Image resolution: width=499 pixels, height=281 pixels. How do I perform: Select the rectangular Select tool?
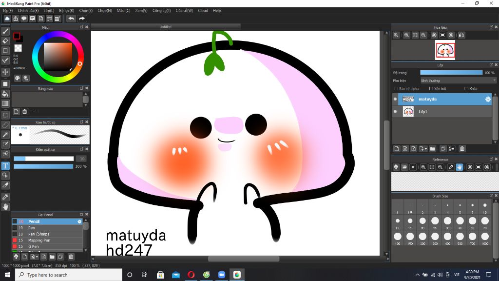[x=5, y=115]
